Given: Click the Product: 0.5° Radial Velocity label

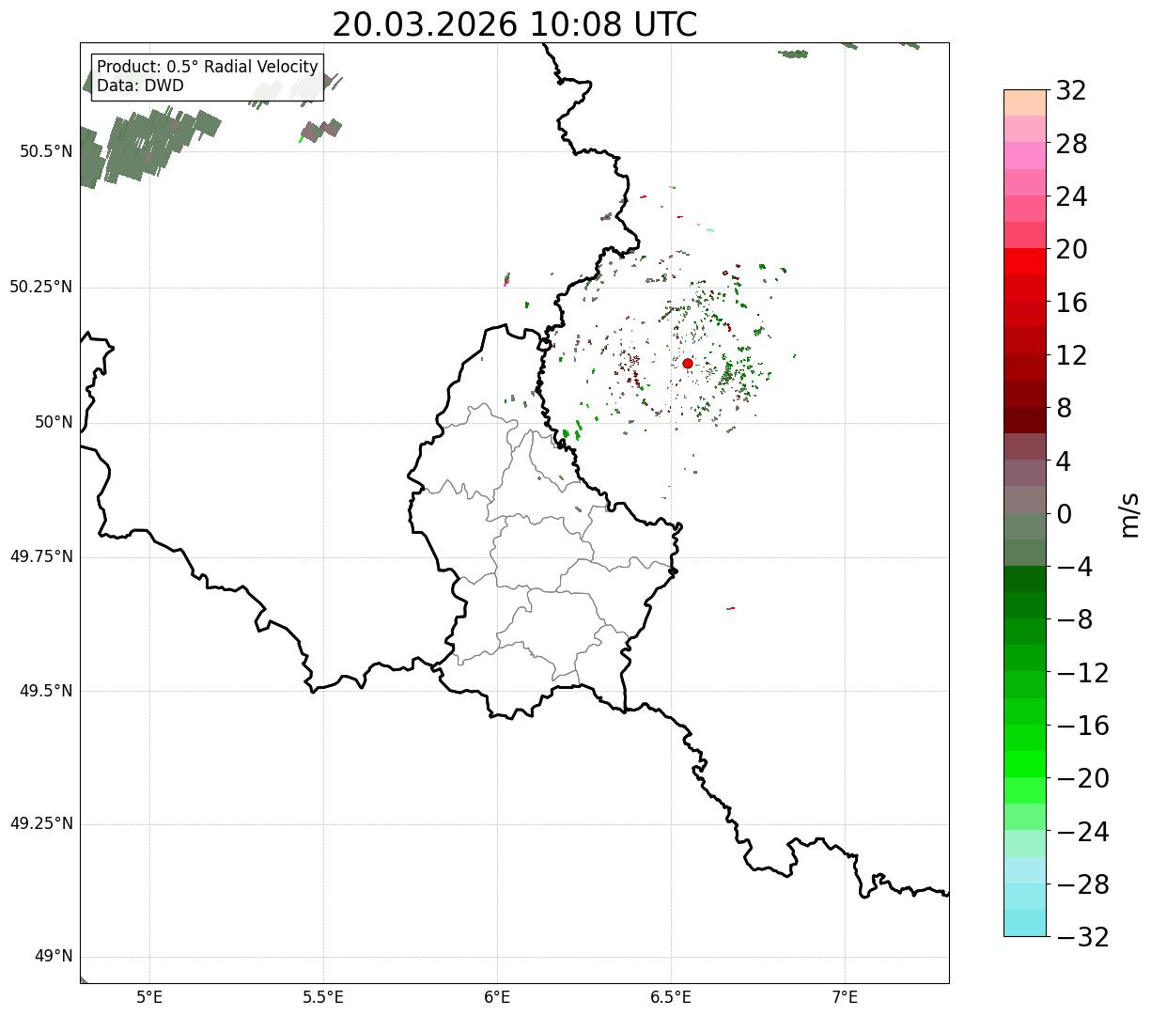Looking at the screenshot, I should point(208,68).
